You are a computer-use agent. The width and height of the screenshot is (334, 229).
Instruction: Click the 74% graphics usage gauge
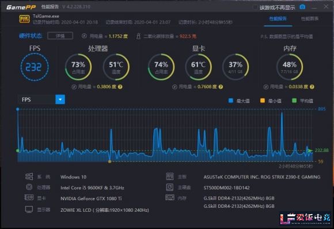[161, 67]
